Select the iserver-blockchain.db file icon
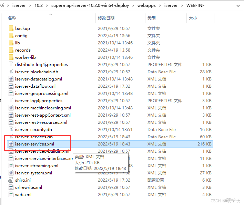 tap(11, 72)
